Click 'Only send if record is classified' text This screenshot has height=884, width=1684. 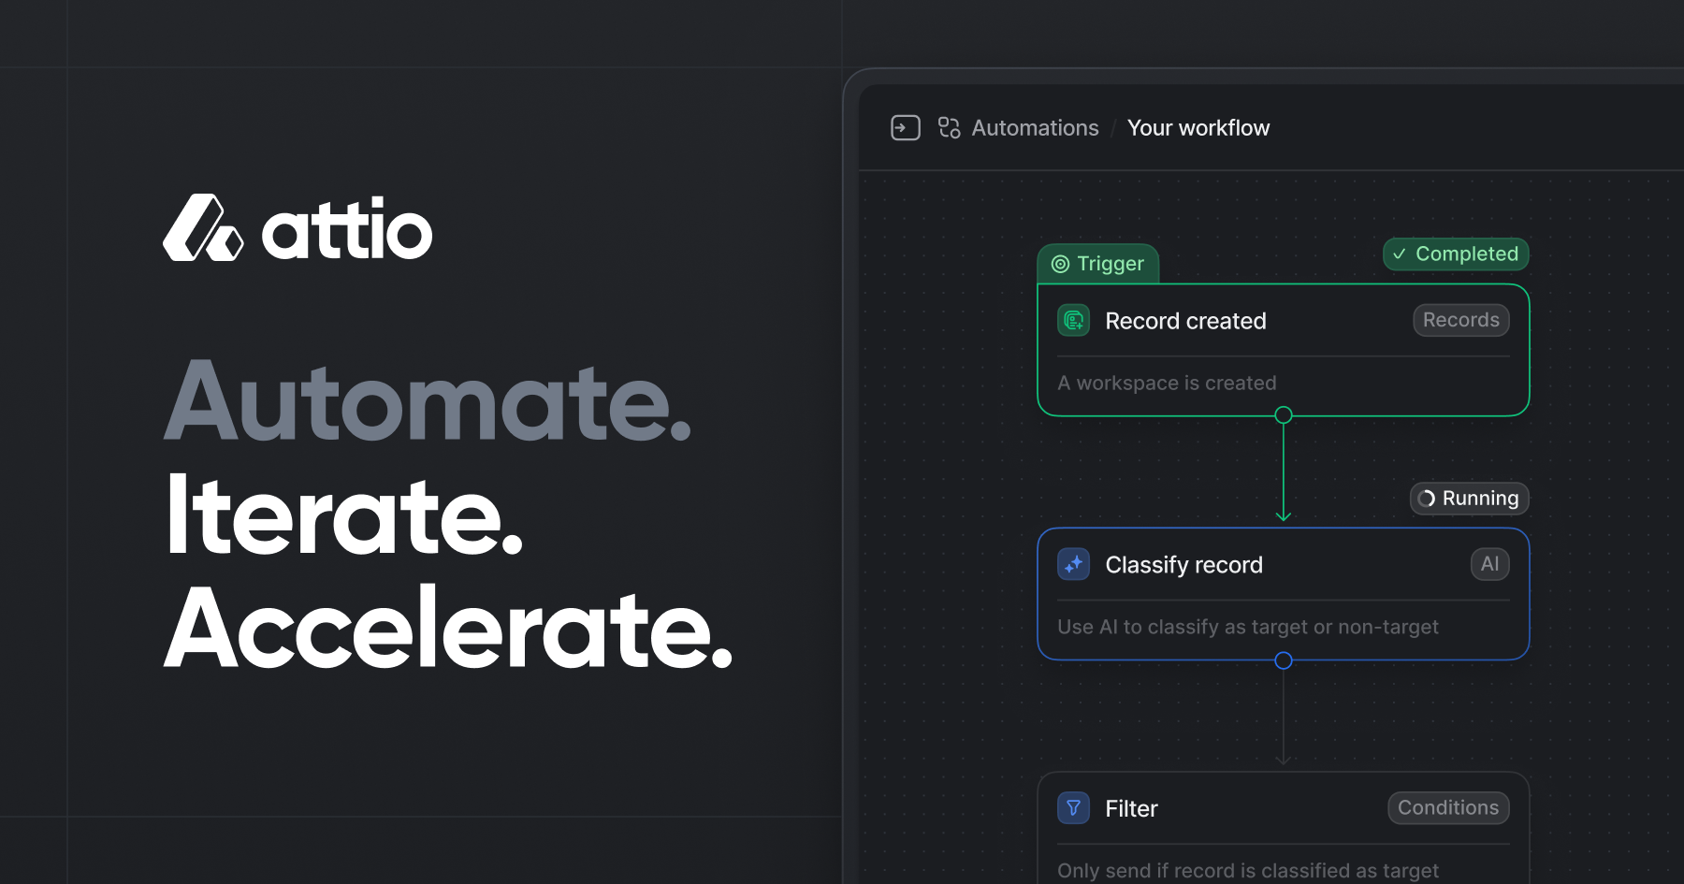coord(1248,871)
